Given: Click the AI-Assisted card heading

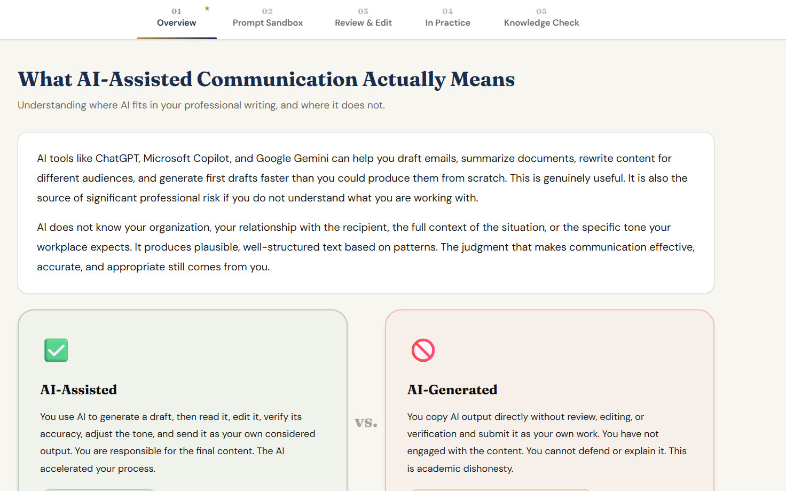Looking at the screenshot, I should [x=78, y=389].
